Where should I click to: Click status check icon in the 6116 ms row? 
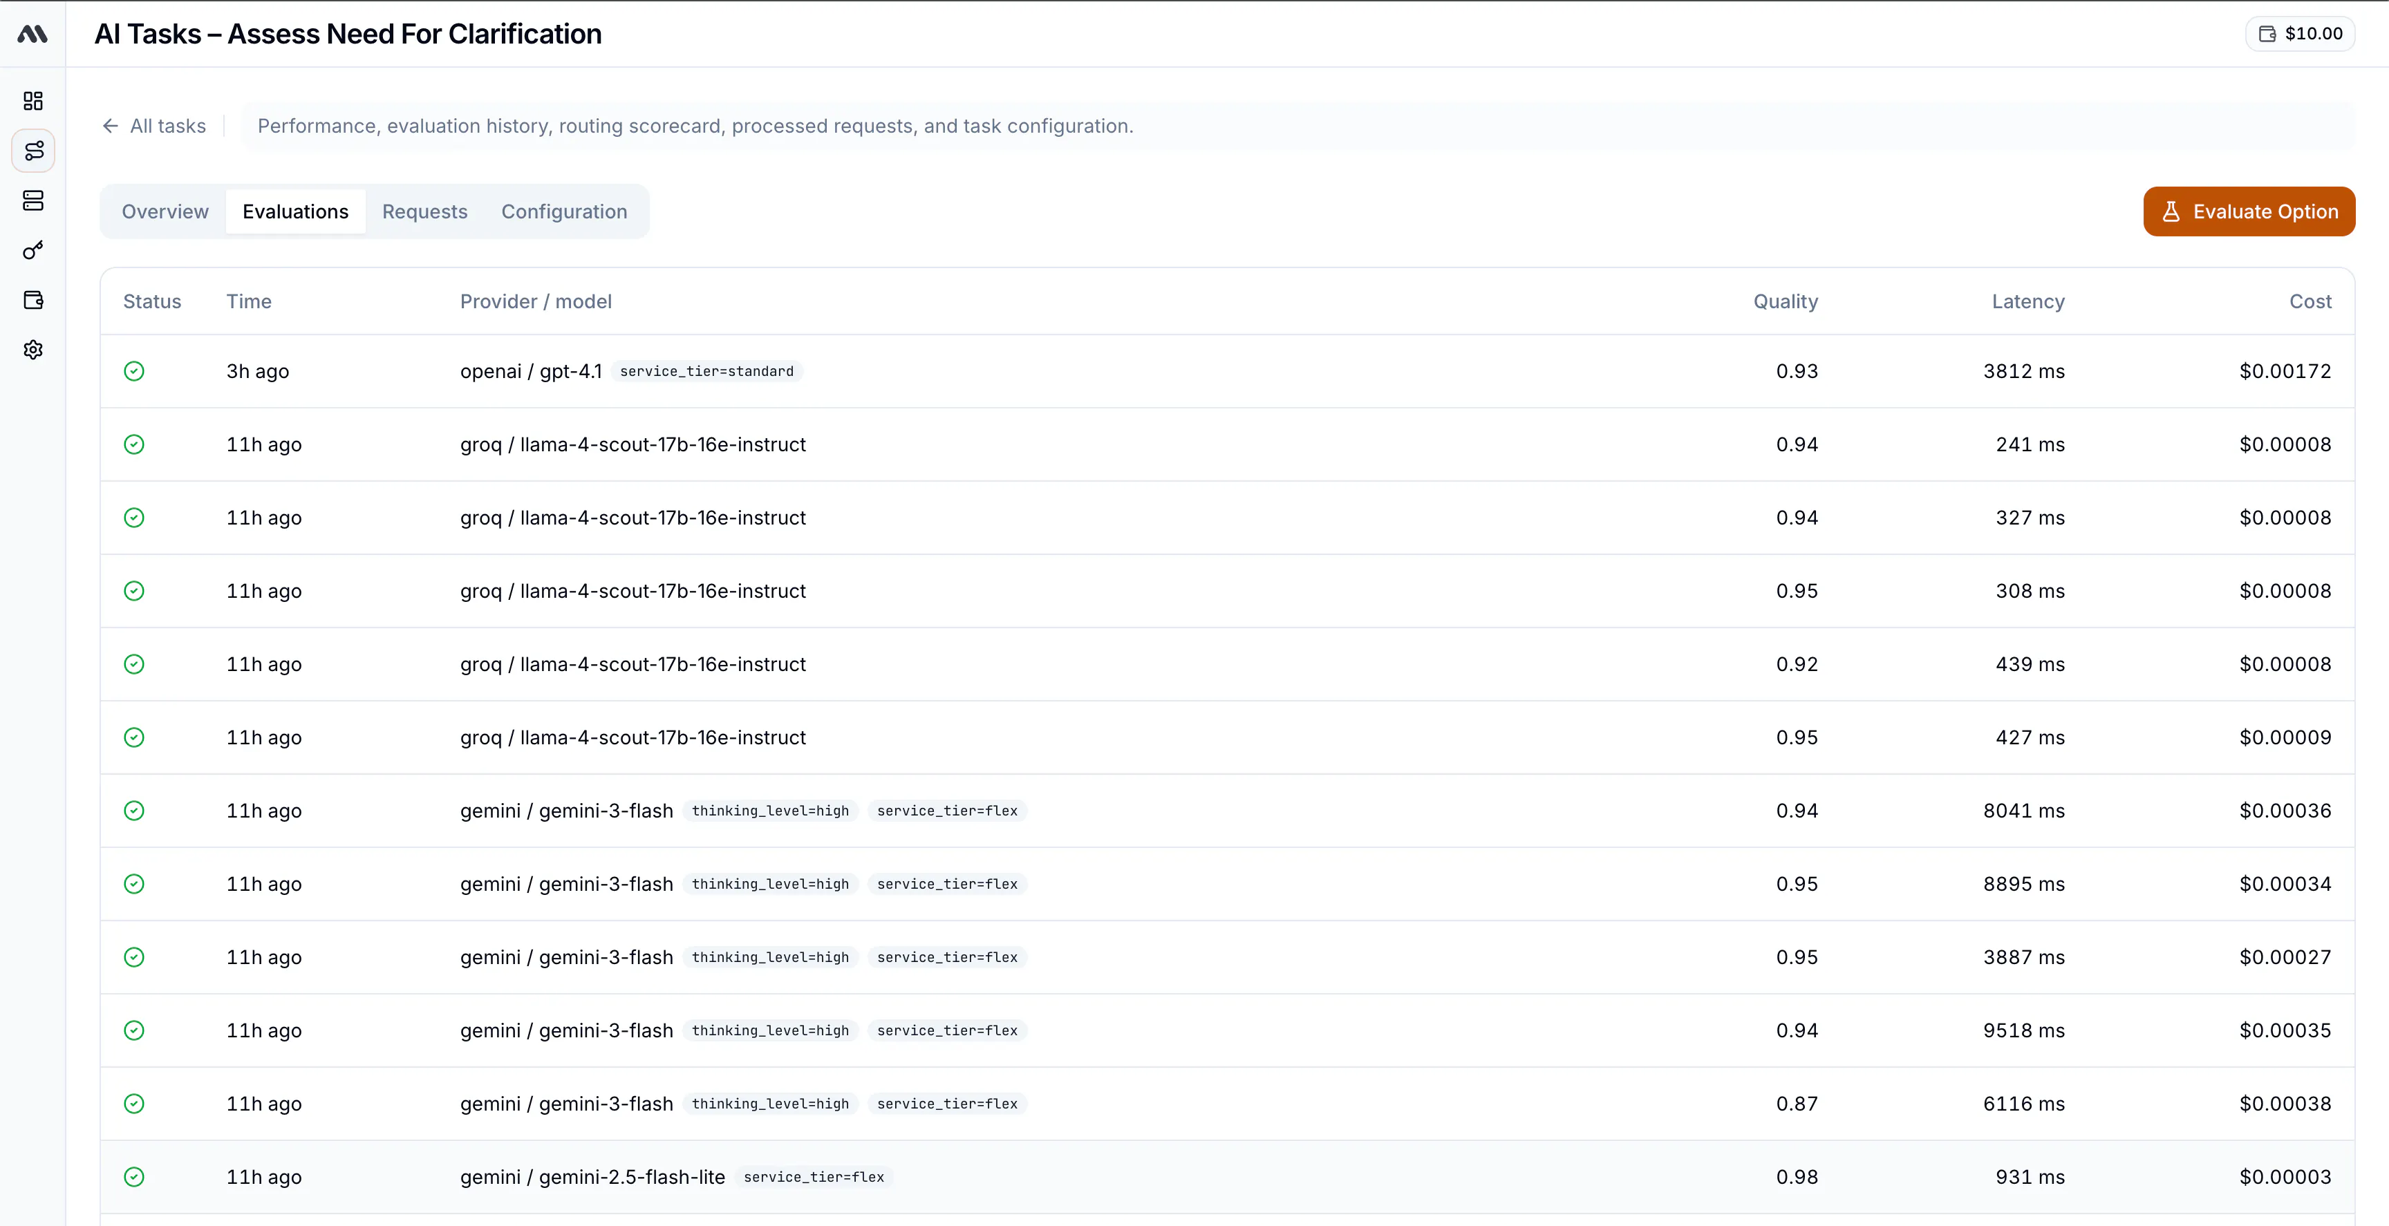135,1104
